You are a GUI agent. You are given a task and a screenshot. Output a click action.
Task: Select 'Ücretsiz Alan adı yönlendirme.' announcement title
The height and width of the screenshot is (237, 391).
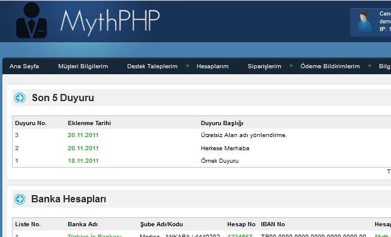click(244, 135)
